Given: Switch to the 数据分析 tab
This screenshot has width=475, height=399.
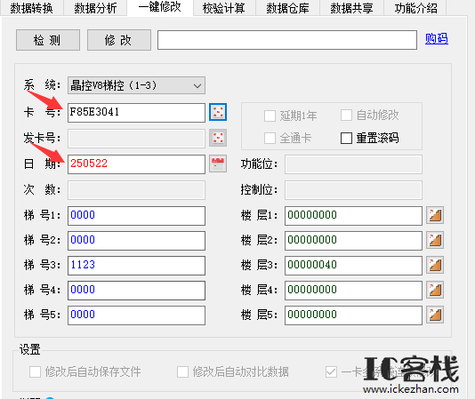Looking at the screenshot, I should pyautogui.click(x=95, y=8).
